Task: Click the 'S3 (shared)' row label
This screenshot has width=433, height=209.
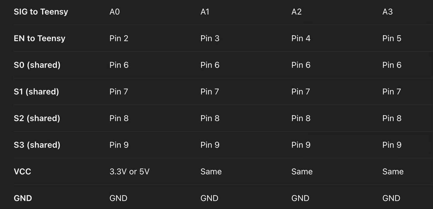Action: click(37, 145)
